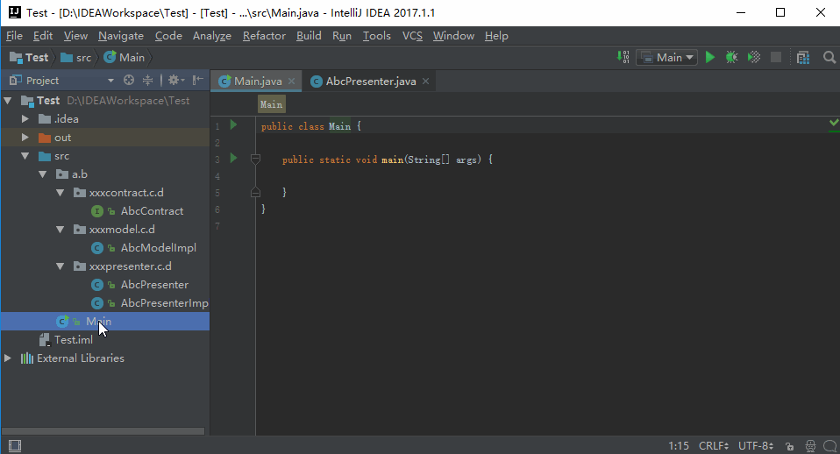Viewport: 840px width, 454px height.
Task: Click cursor position 1:15 in status bar
Action: (x=679, y=446)
